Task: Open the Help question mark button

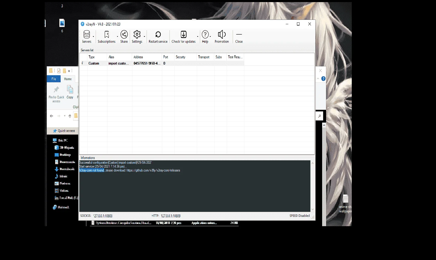Action: point(205,37)
